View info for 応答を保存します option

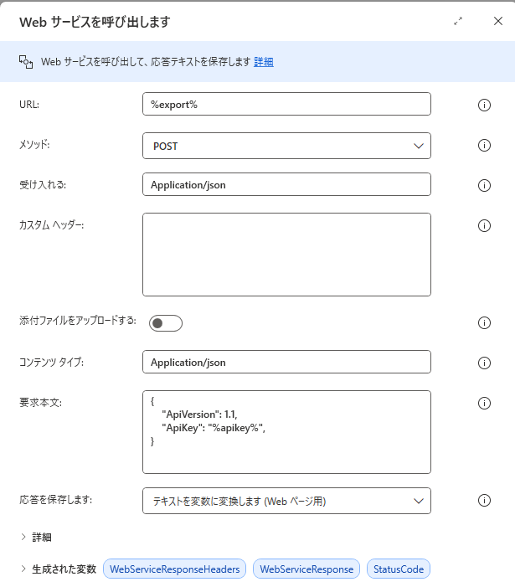coord(484,500)
